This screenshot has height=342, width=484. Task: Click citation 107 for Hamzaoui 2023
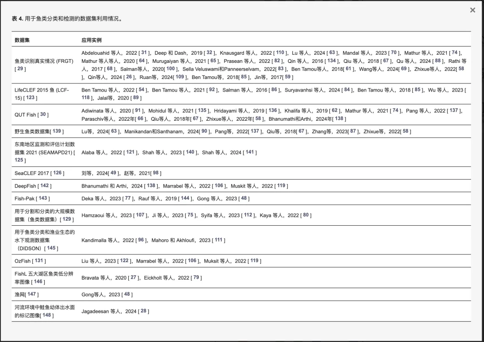(140, 215)
